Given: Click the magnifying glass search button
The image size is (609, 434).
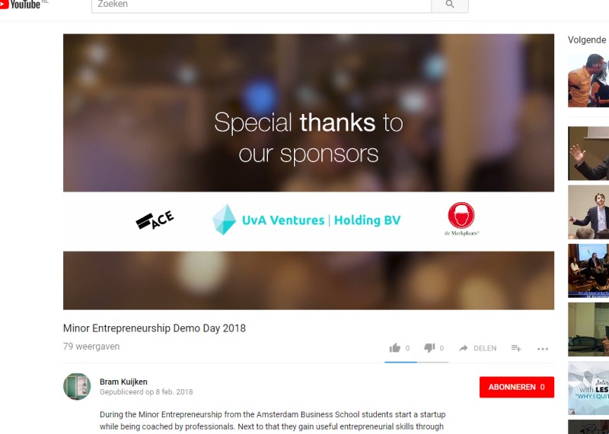Looking at the screenshot, I should [450, 5].
